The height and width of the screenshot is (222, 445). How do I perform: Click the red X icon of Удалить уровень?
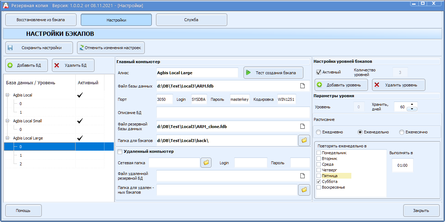click(376, 85)
